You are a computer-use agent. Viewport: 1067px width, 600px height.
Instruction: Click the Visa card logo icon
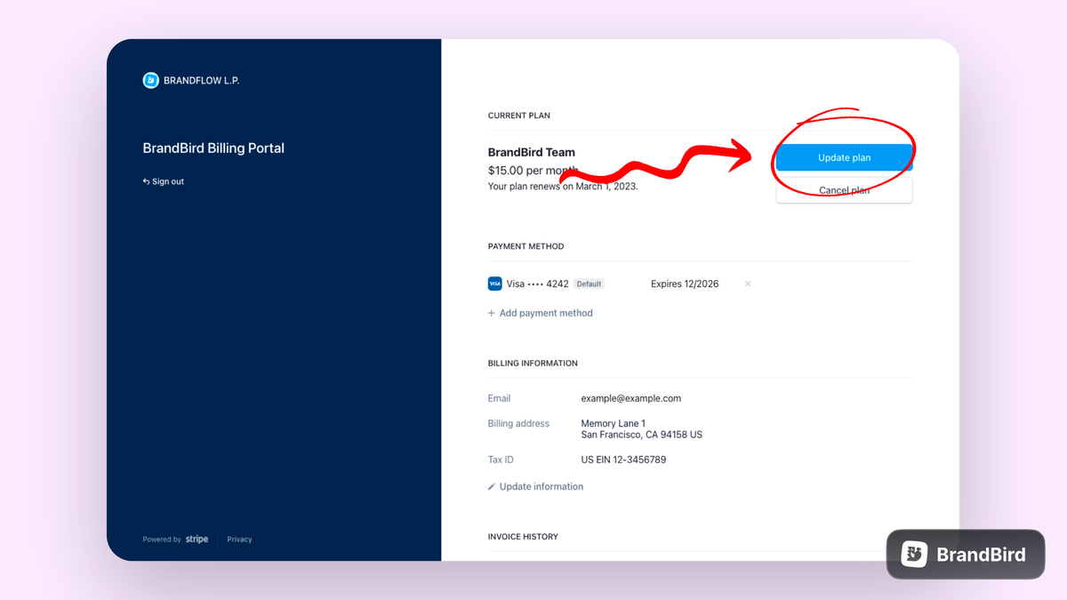coord(495,284)
